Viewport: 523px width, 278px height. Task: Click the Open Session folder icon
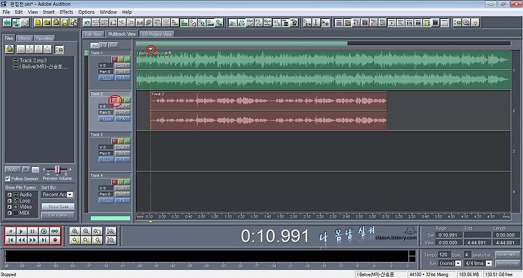pyautogui.click(x=47, y=23)
